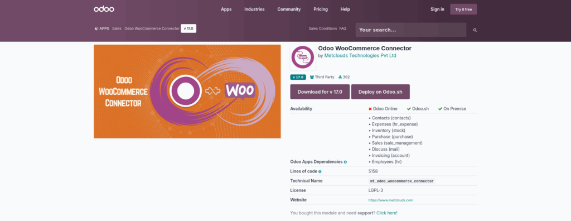Click the APPS cube icon in breadcrumb
571x221 pixels.
click(x=96, y=28)
